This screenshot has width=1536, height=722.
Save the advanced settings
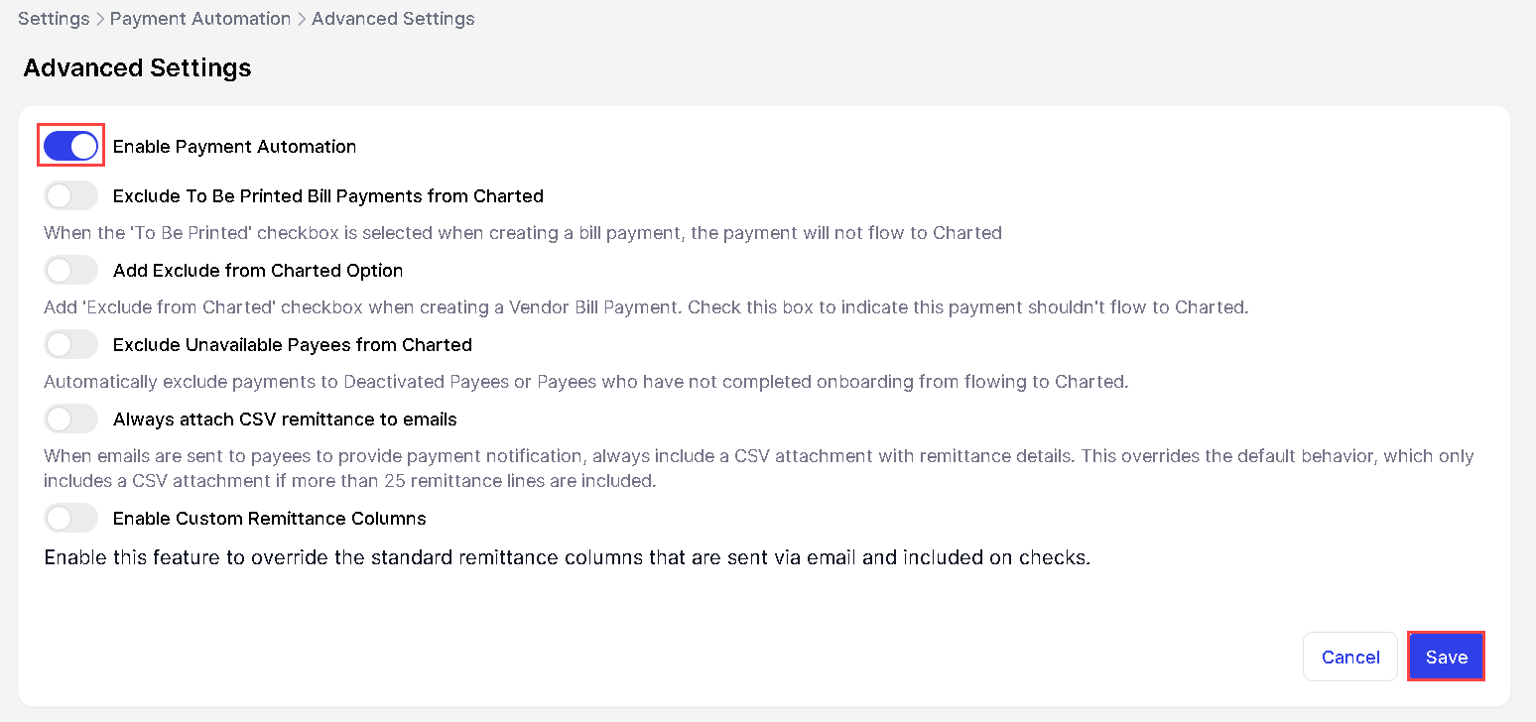1446,657
